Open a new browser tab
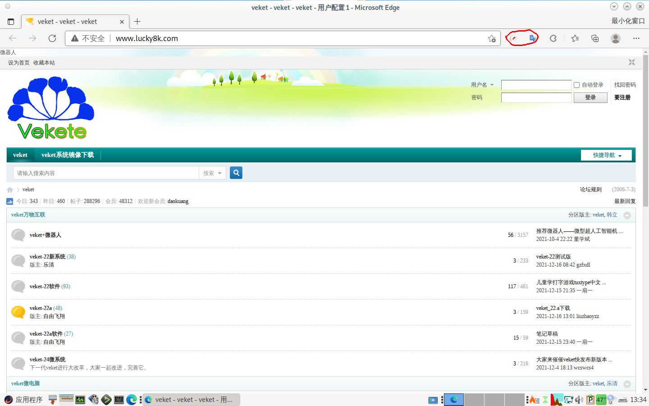649x406 pixels. [x=137, y=21]
